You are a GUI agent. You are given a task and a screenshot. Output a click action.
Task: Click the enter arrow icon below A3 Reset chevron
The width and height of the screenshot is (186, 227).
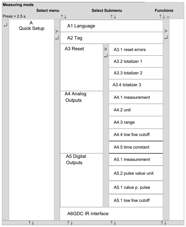tap(106, 56)
